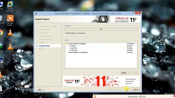Open installation Details button
The image size is (175, 98).
coord(124,73)
